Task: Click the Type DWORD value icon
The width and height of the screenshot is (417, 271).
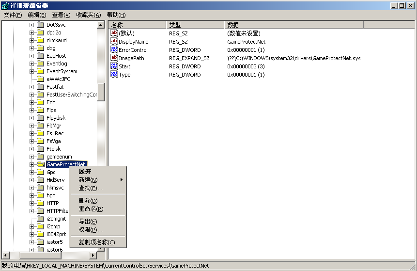Action: point(114,75)
